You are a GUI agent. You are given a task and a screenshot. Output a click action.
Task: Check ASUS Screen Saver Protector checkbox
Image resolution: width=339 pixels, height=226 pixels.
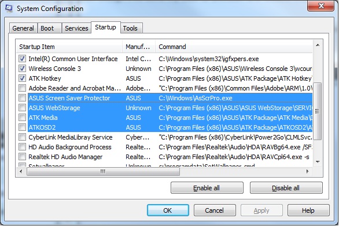[x=22, y=98]
